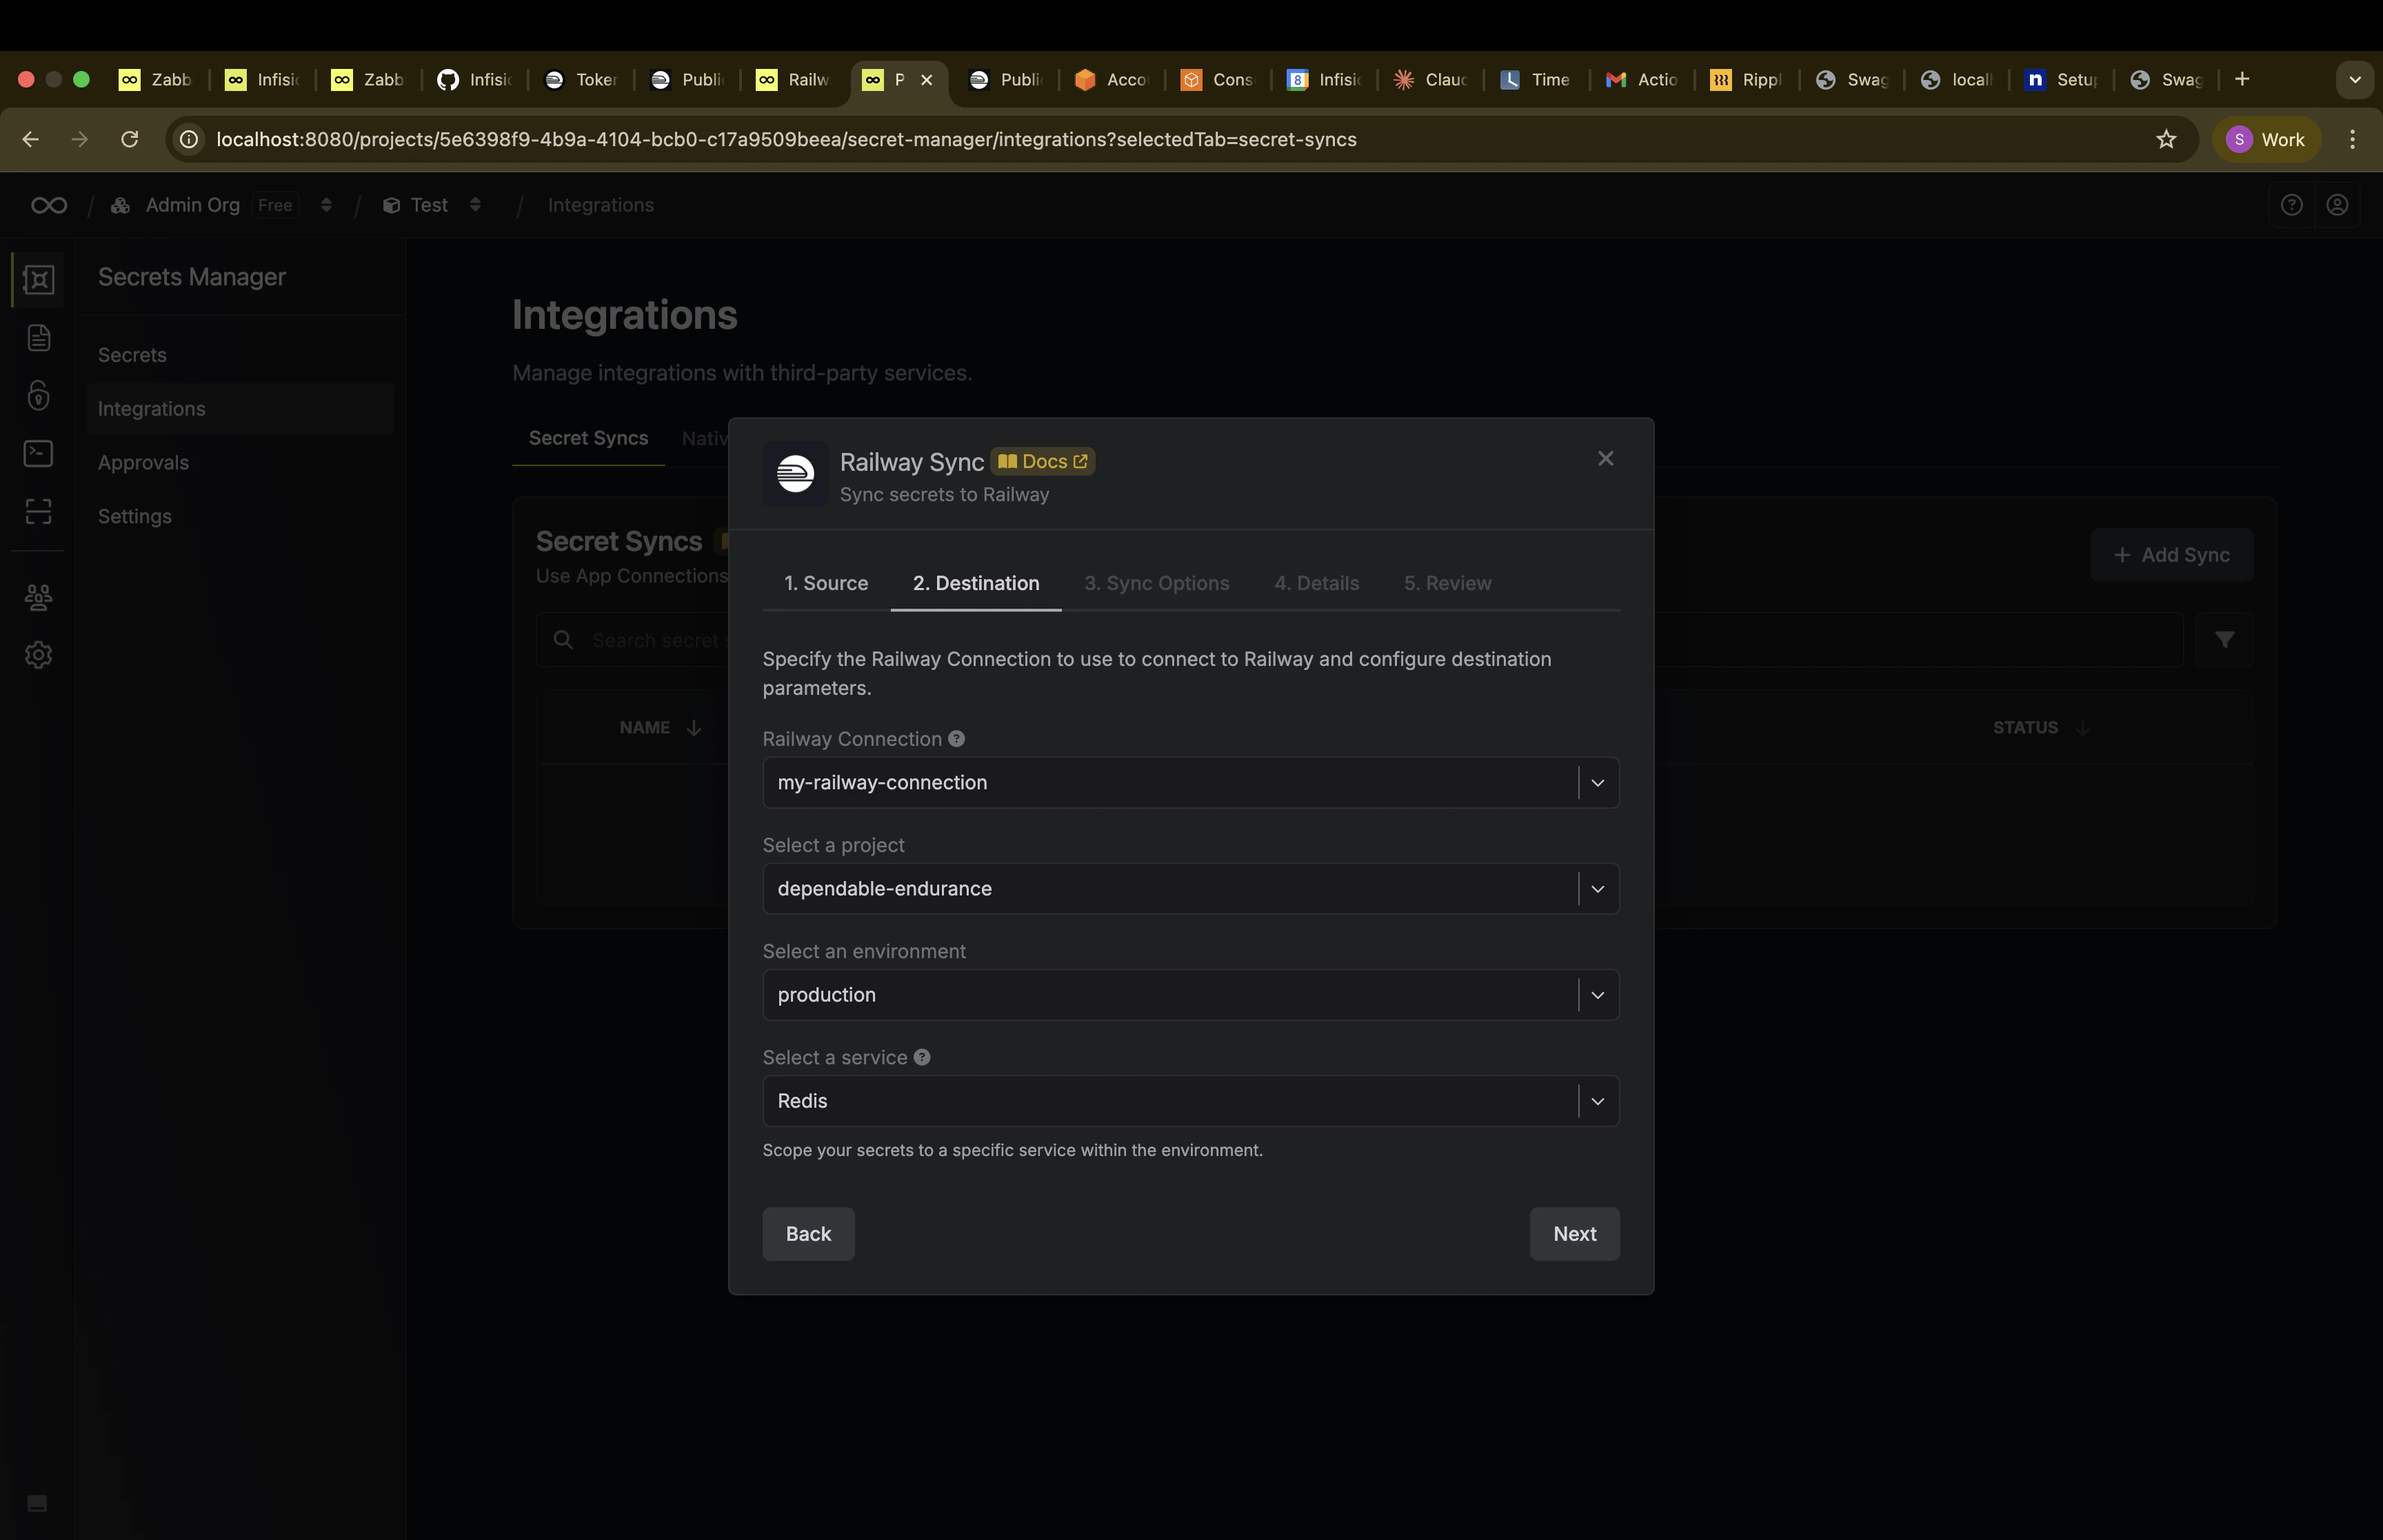Open the Docs link
The image size is (2383, 1540).
(x=1043, y=462)
